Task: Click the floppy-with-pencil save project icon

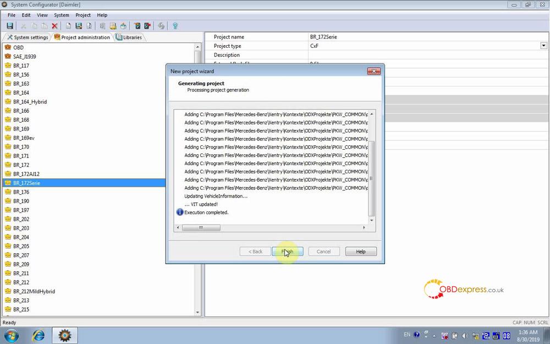Action: point(79,26)
